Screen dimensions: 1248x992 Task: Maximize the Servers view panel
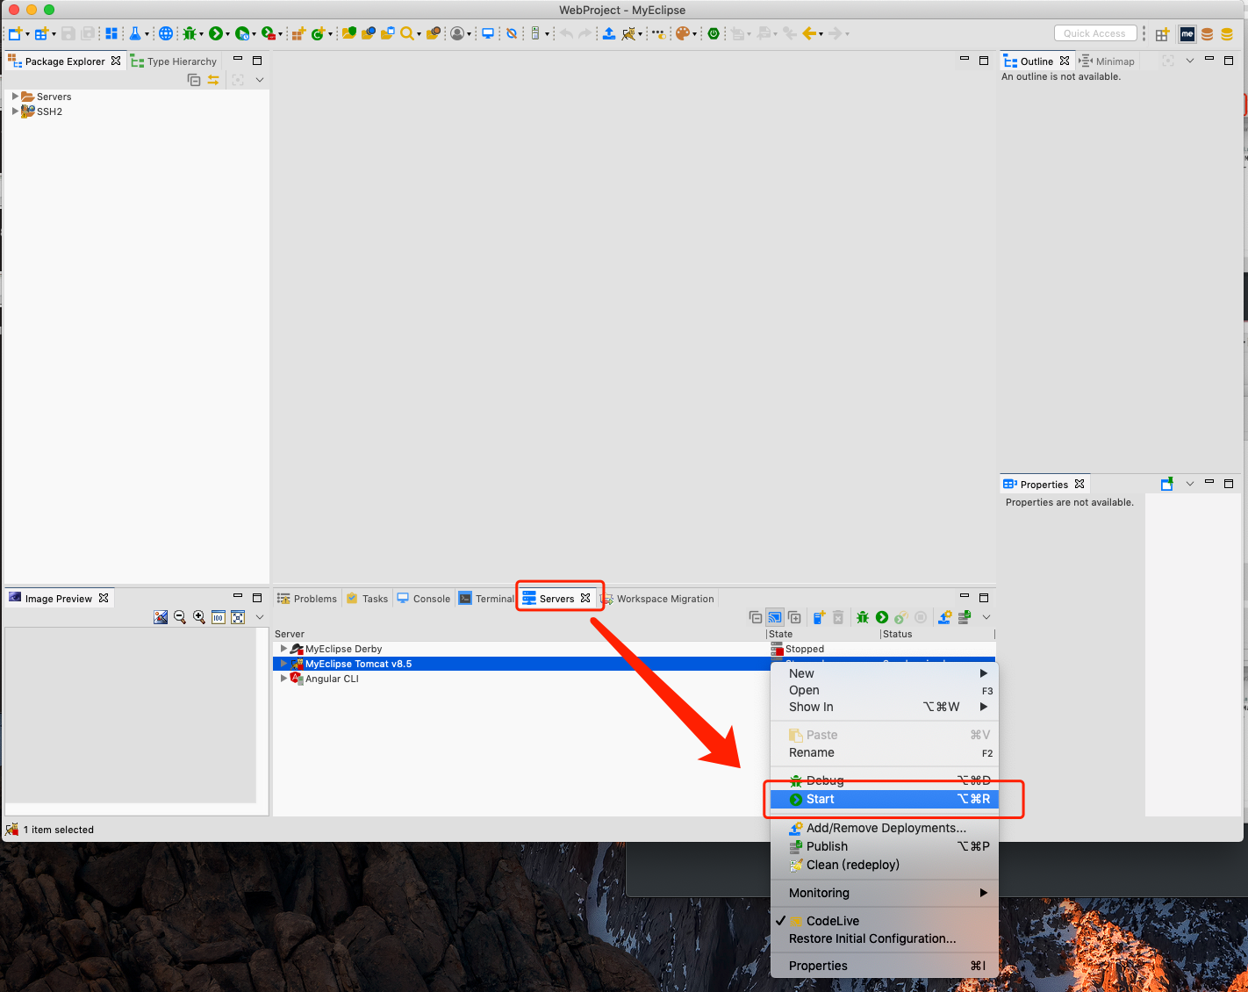[x=984, y=597]
